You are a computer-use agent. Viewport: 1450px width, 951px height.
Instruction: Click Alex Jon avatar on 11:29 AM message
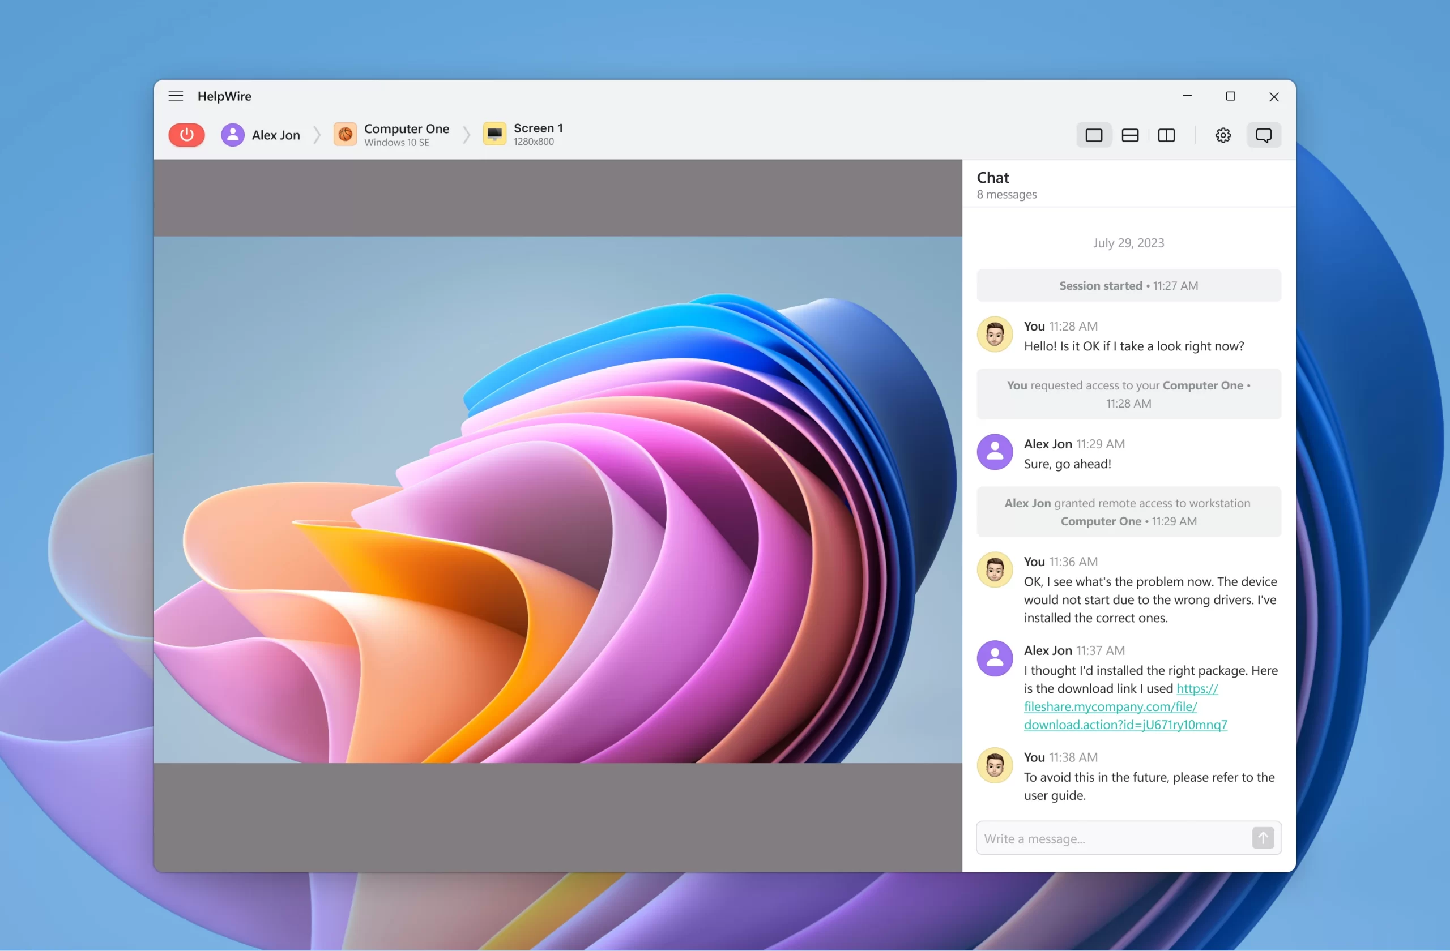(994, 452)
